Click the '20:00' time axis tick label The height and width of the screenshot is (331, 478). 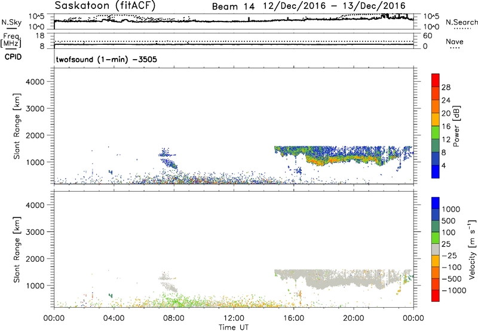tap(354, 318)
